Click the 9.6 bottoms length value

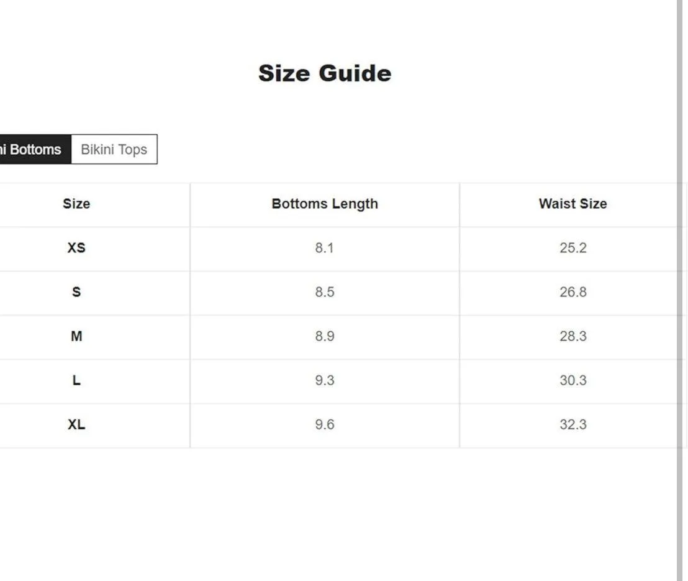tap(325, 424)
